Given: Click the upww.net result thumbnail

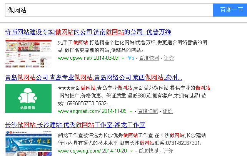Looking at the screenshot, I should click(x=28, y=54).
